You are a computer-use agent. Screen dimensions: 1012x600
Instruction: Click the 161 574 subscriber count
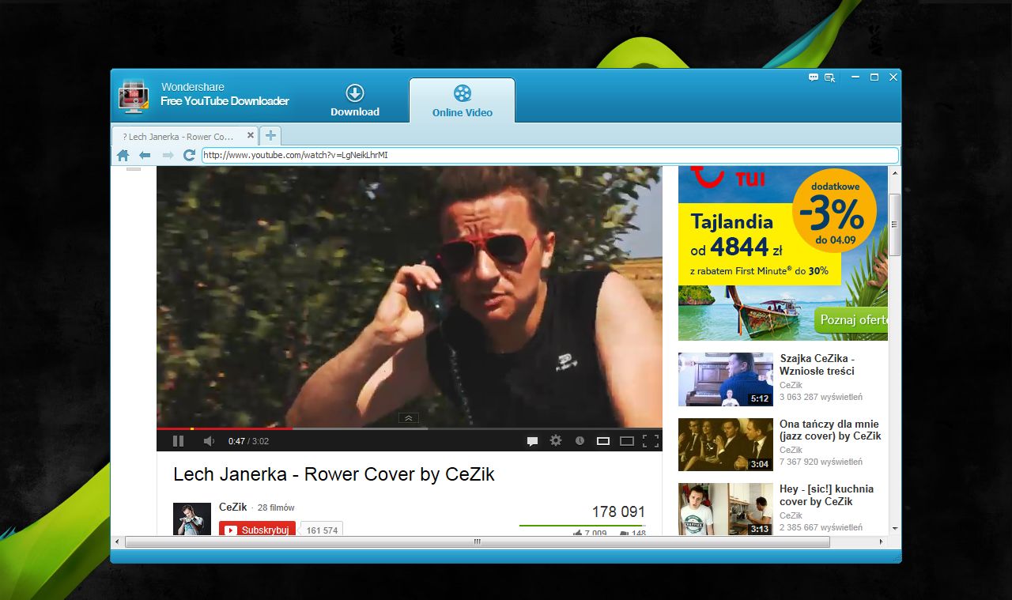[322, 530]
